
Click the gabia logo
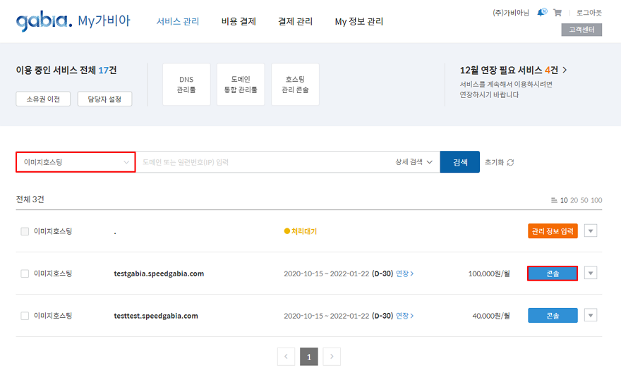(44, 21)
